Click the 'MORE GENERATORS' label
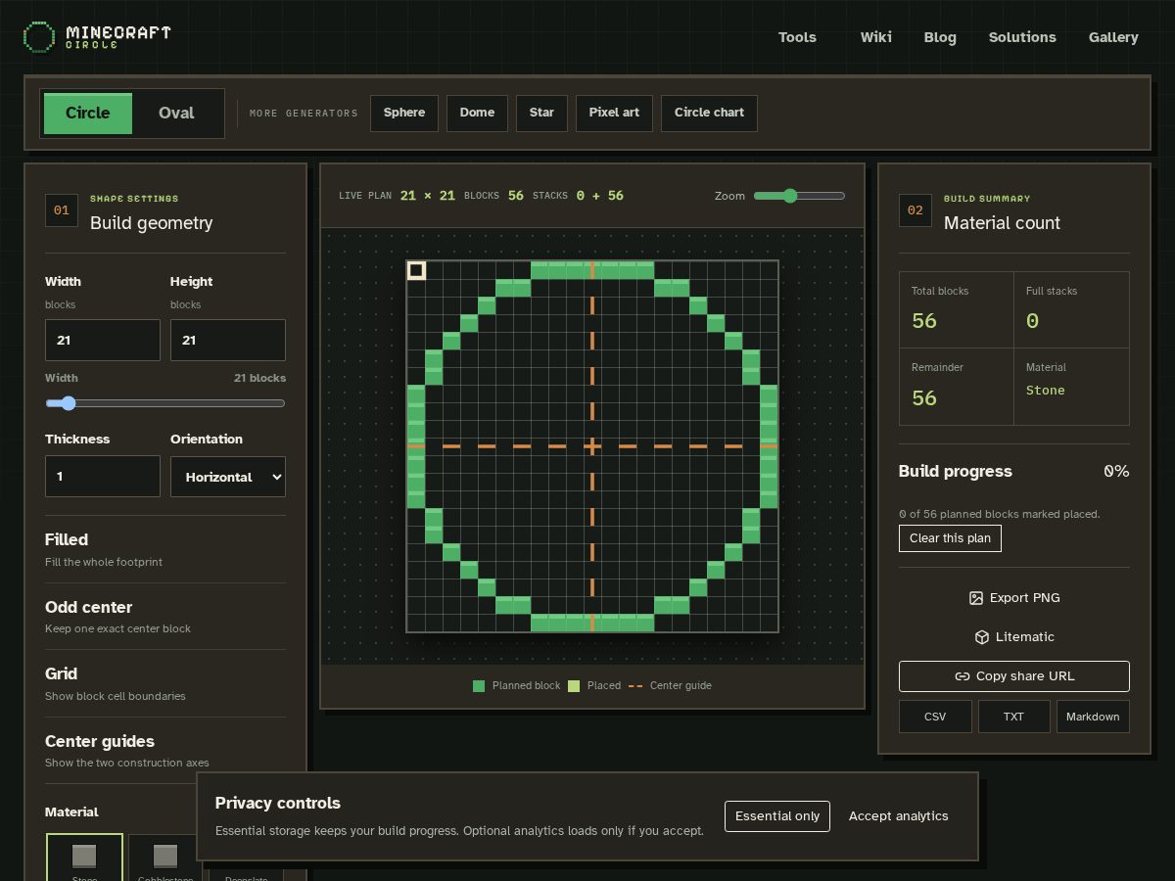Image resolution: width=1175 pixels, height=881 pixels. 304,114
